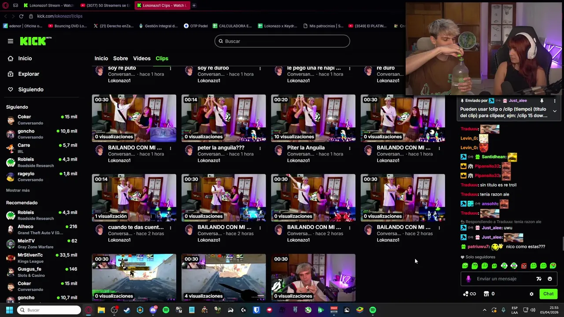Click the Windows taskbar search box
Screen dimensions: 564x317
49,310
